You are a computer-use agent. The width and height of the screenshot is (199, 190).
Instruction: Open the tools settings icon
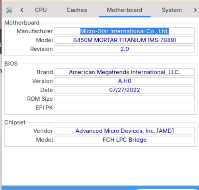pyautogui.click(x=9, y=10)
